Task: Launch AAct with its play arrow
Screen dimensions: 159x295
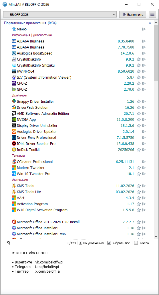Action: (x=144, y=198)
